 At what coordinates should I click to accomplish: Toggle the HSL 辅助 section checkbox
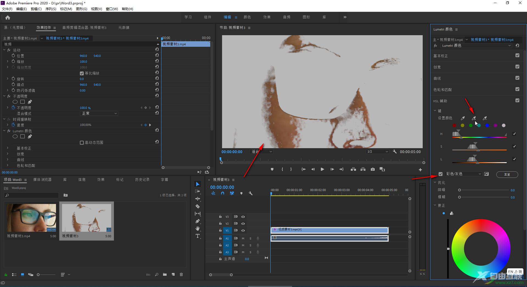coord(517,100)
